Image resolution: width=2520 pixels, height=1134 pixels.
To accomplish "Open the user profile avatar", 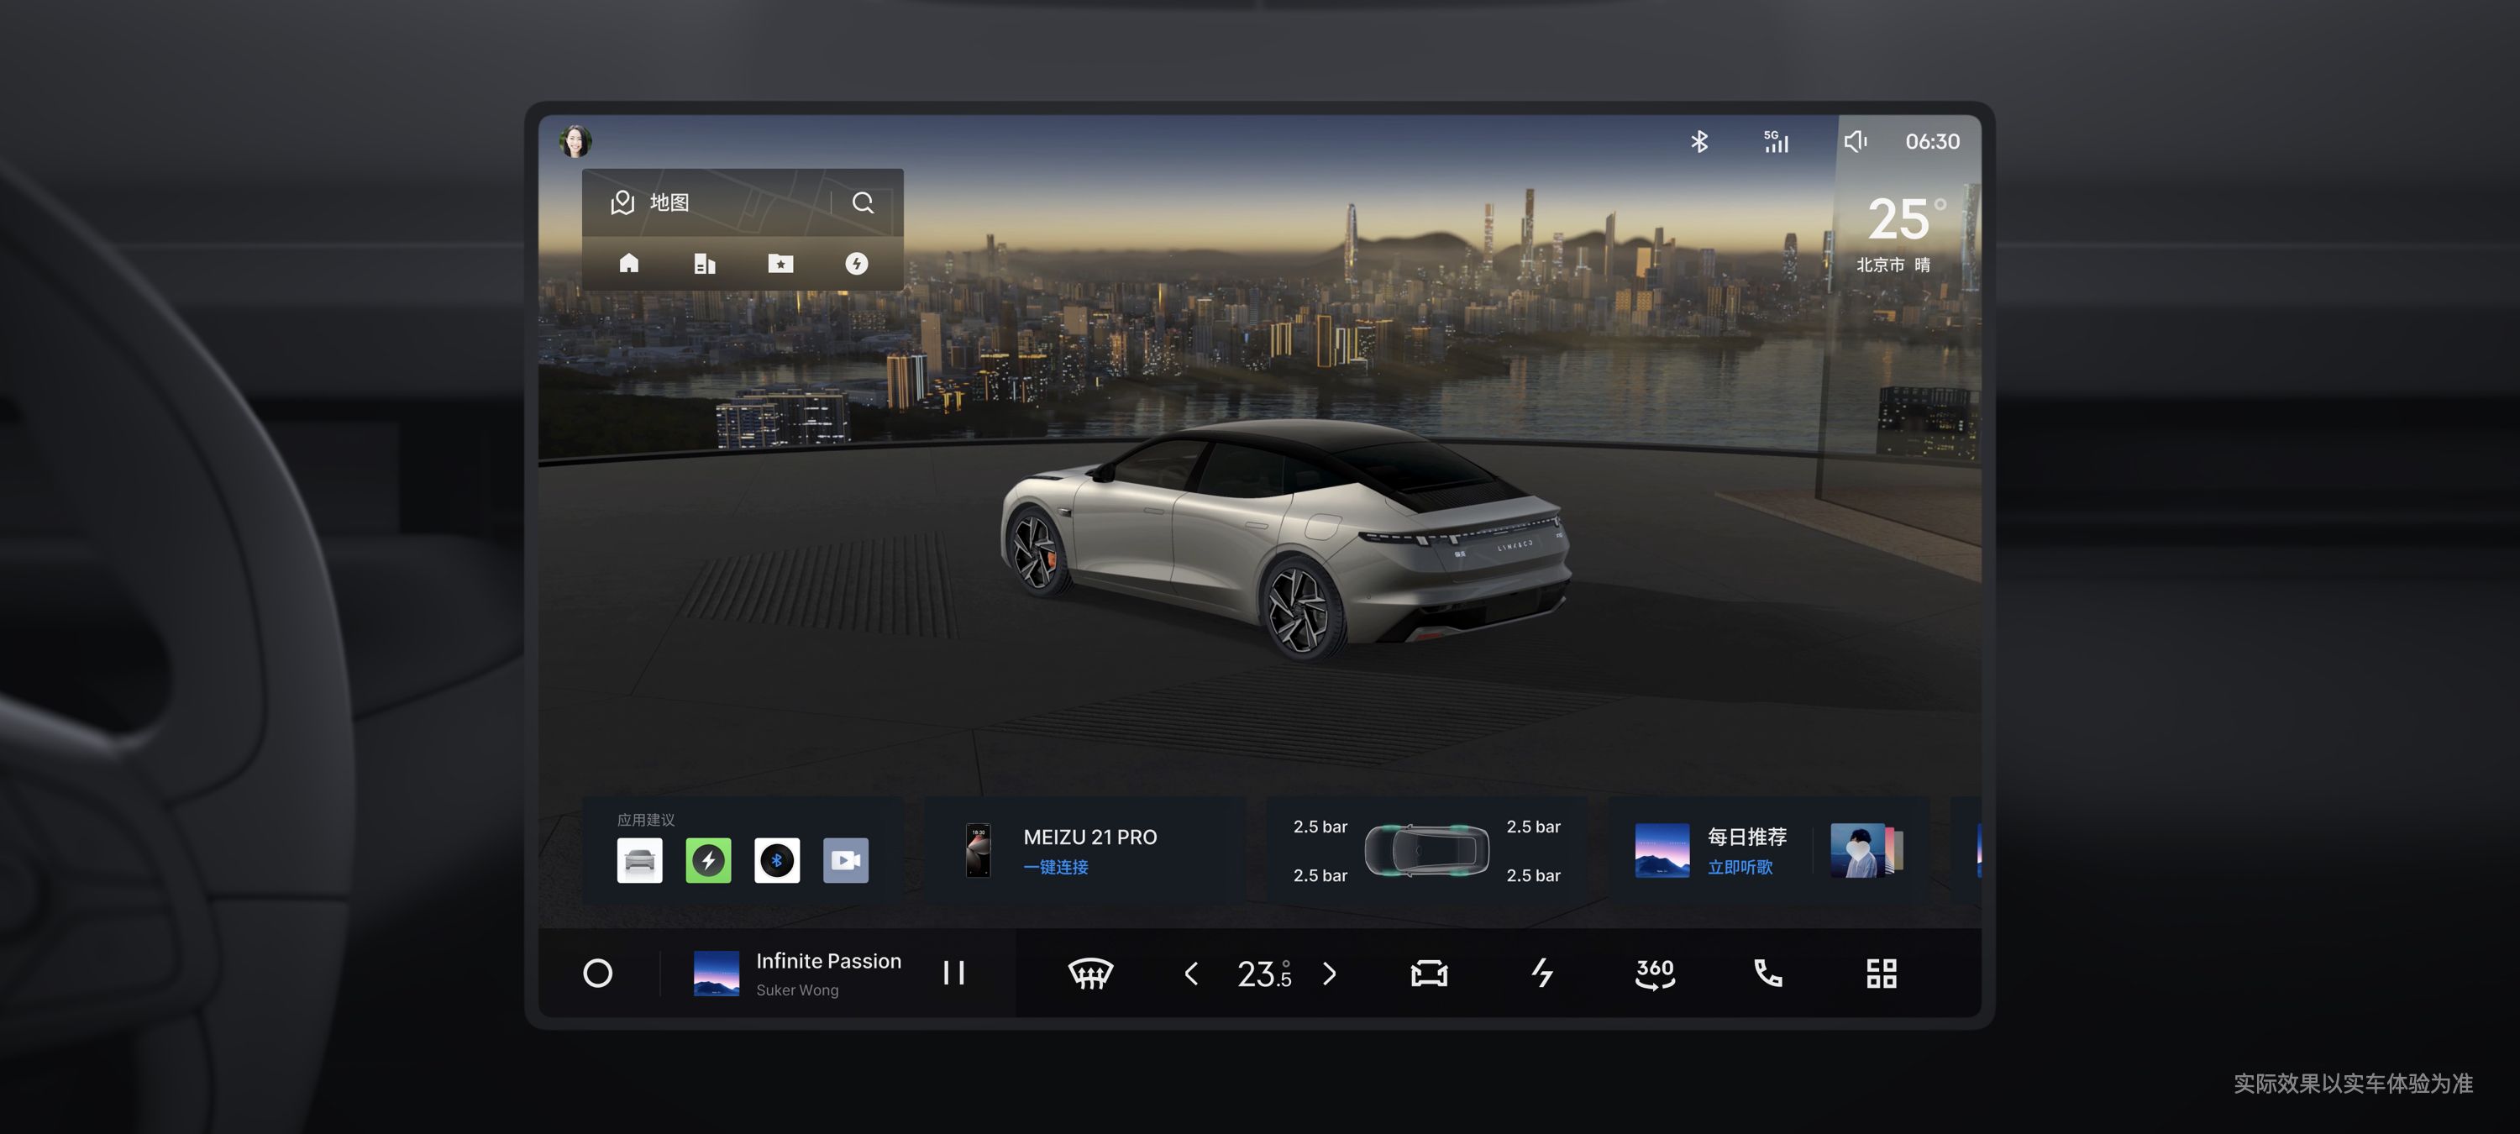I will [x=575, y=141].
